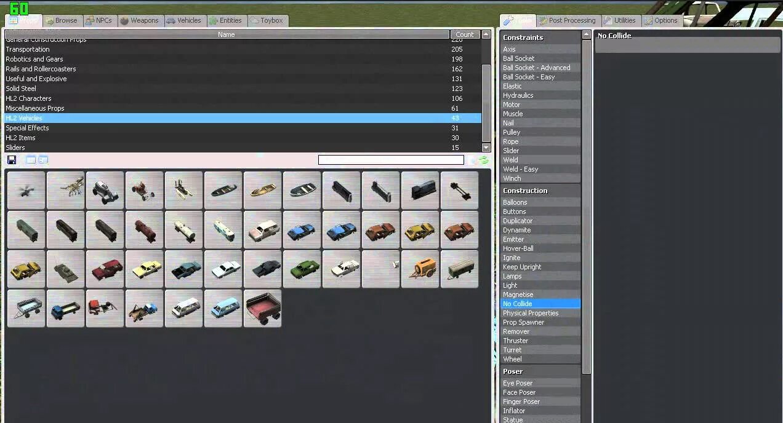This screenshot has width=783, height=423.
Task: Open the Sliders category row
Action: [x=243, y=148]
